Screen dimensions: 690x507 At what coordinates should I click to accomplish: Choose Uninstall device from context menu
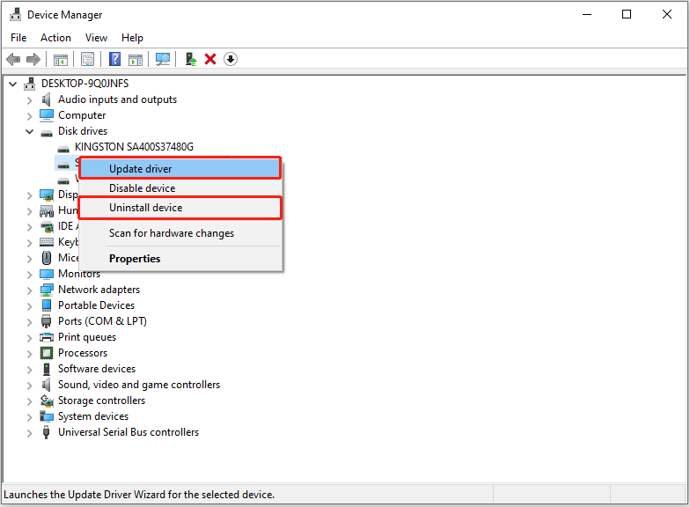[x=180, y=208]
